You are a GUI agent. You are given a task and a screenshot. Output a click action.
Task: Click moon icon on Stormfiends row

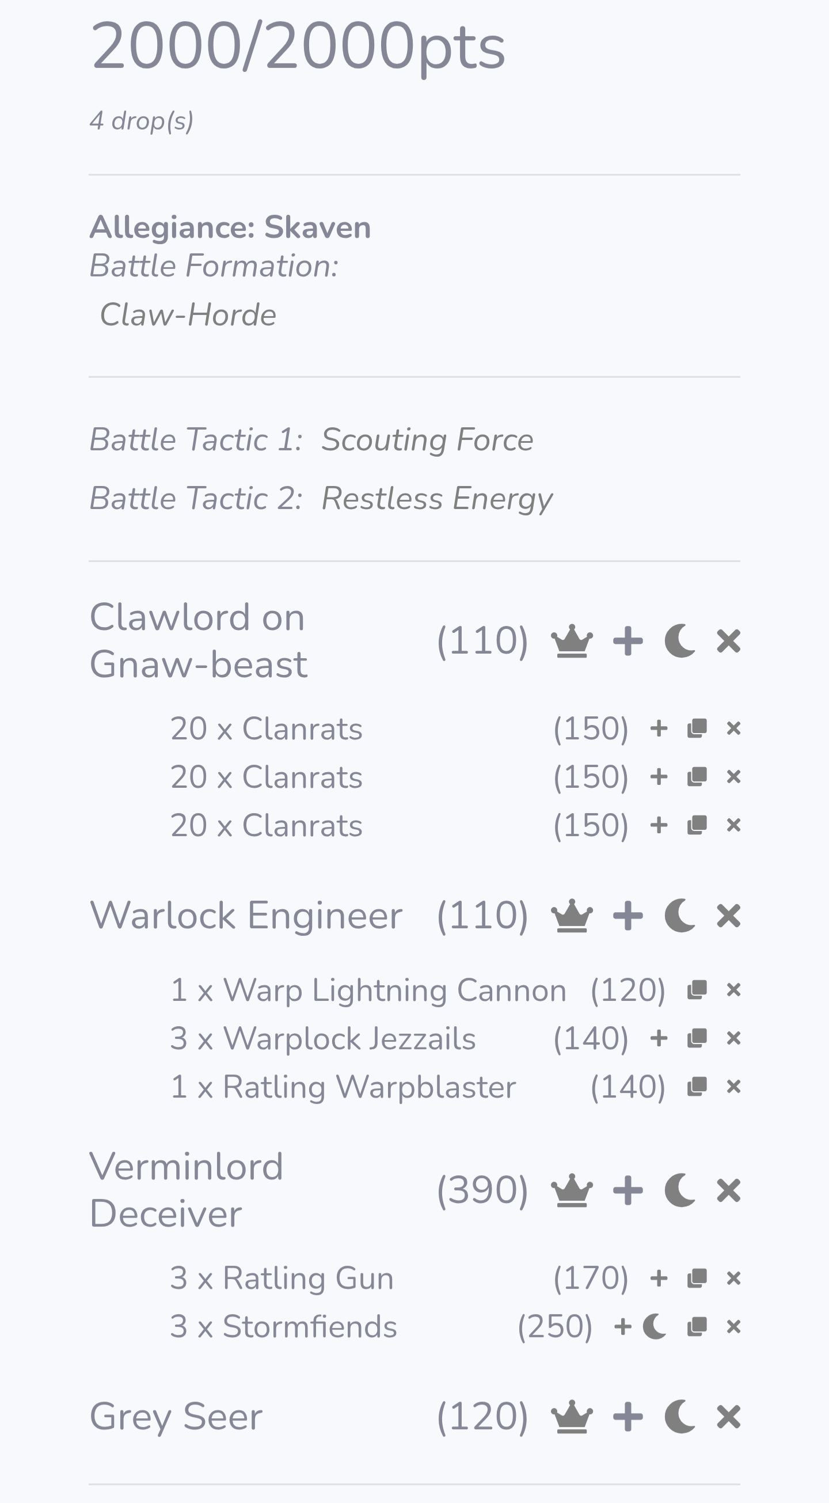[x=655, y=1327]
